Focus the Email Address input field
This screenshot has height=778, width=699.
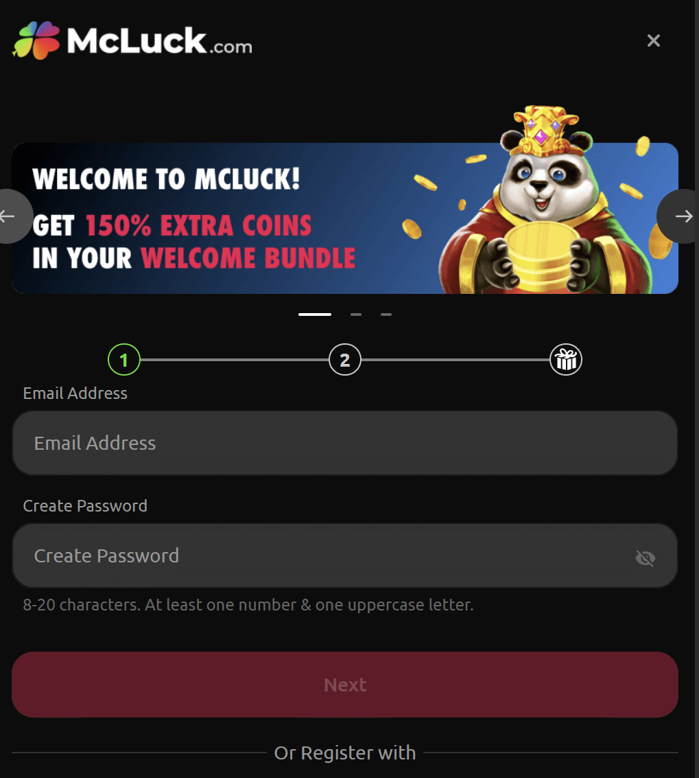(345, 443)
